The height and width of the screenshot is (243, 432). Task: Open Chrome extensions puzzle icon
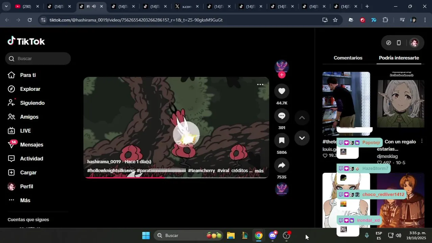385,20
